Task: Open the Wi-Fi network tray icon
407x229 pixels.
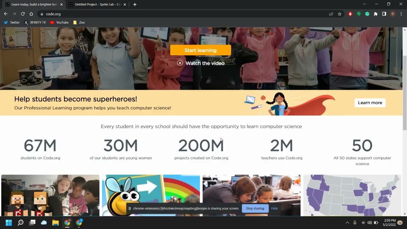Action: [363, 223]
